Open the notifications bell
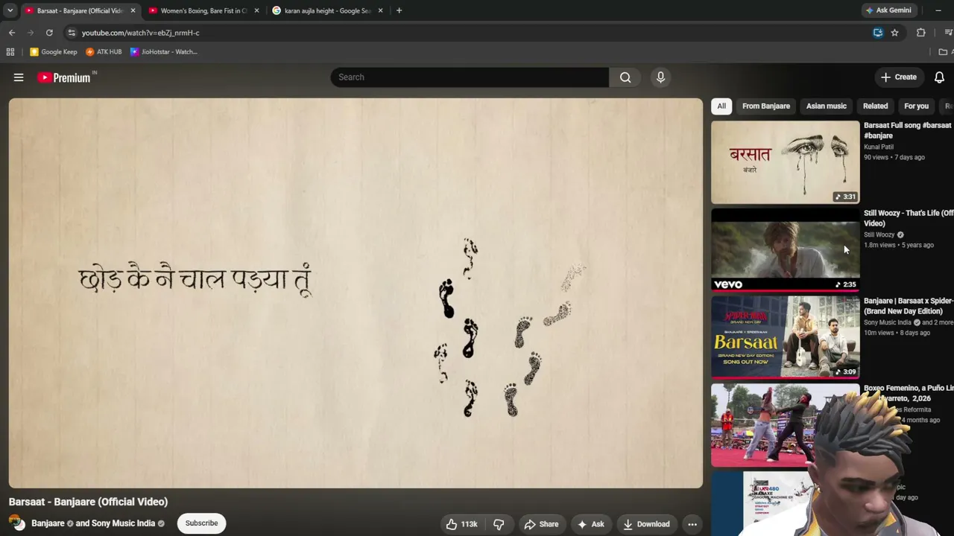This screenshot has height=536, width=954. [x=939, y=77]
